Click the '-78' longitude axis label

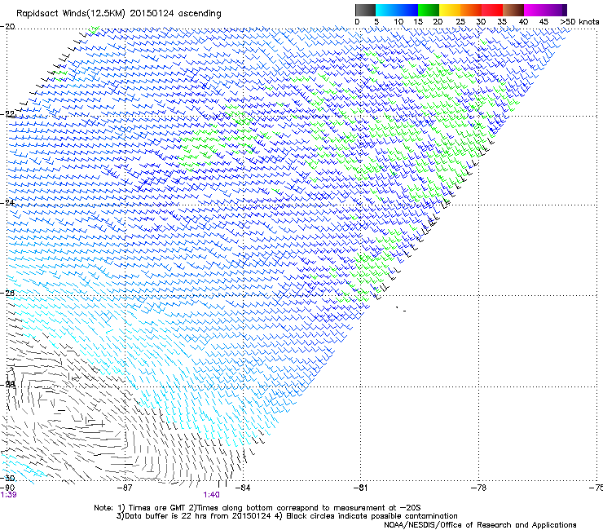click(x=478, y=488)
